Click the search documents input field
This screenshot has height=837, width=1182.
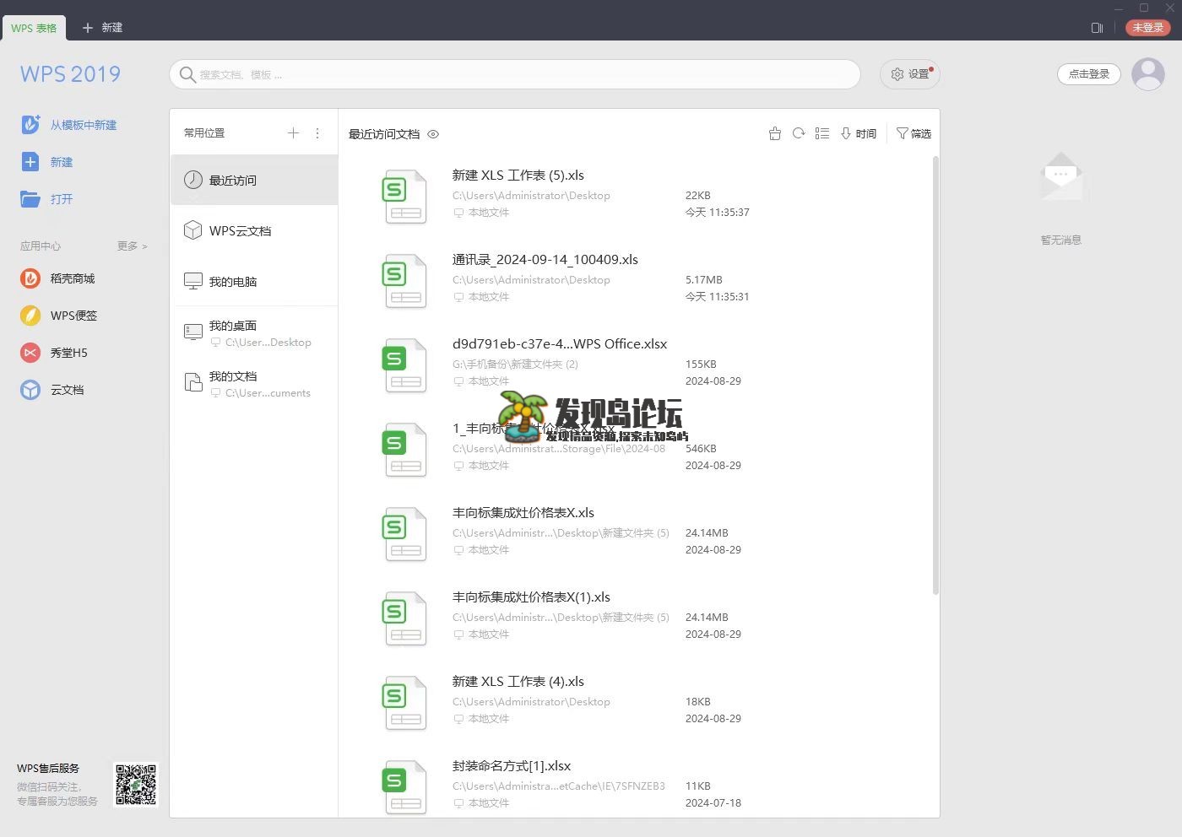click(x=515, y=74)
